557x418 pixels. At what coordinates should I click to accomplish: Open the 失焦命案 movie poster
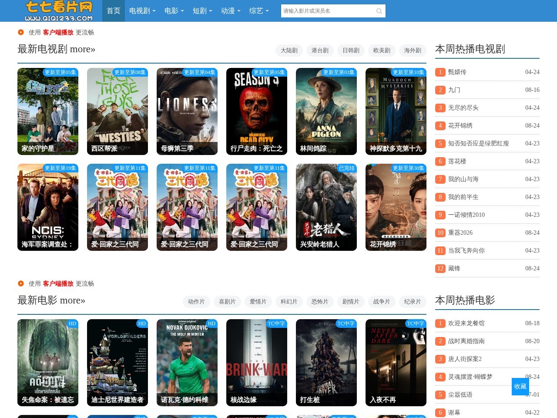point(48,363)
